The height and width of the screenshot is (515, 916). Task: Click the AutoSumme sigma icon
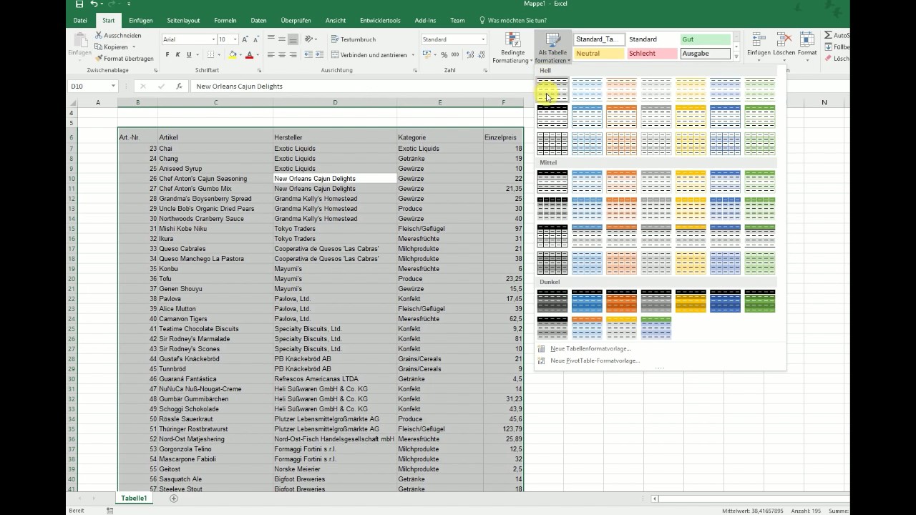tap(828, 35)
